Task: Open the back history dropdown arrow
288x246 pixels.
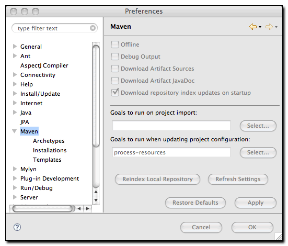Action: pyautogui.click(x=260, y=27)
